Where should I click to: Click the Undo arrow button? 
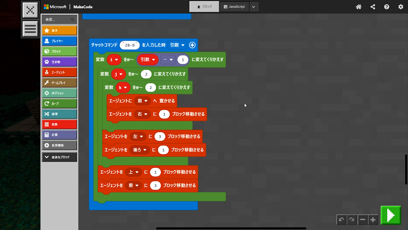pos(341,219)
